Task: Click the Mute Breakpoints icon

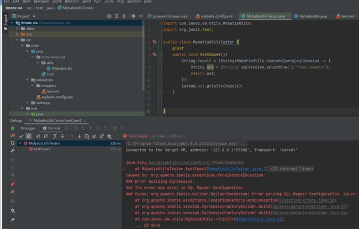Action: pos(13,192)
